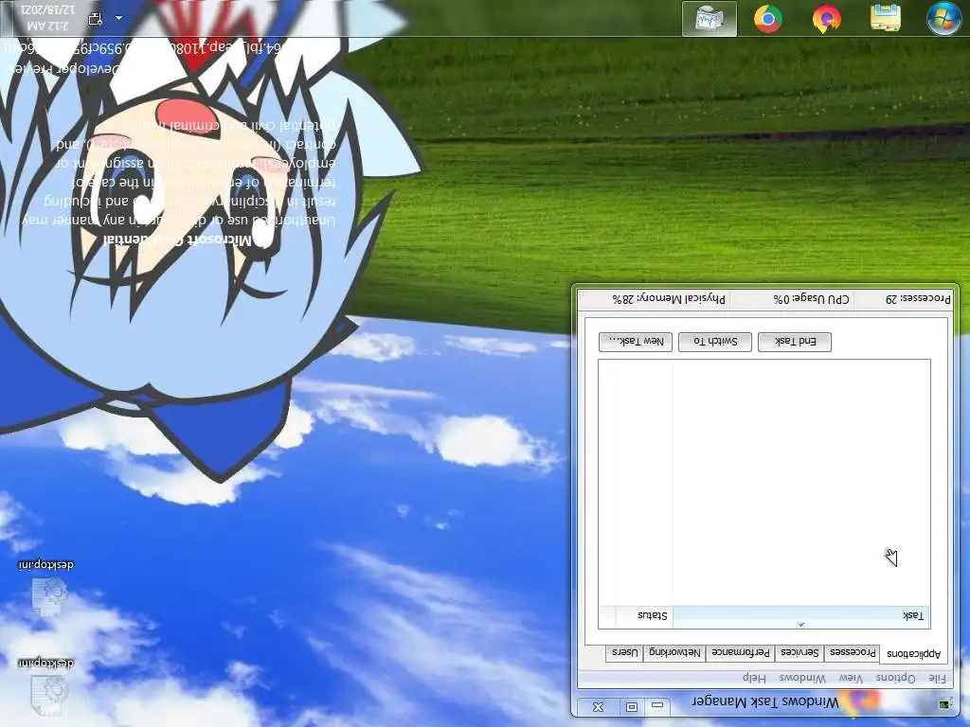Click the New Task... button

click(636, 341)
